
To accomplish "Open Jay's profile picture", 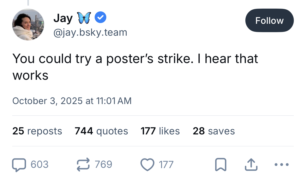I will [28, 25].
